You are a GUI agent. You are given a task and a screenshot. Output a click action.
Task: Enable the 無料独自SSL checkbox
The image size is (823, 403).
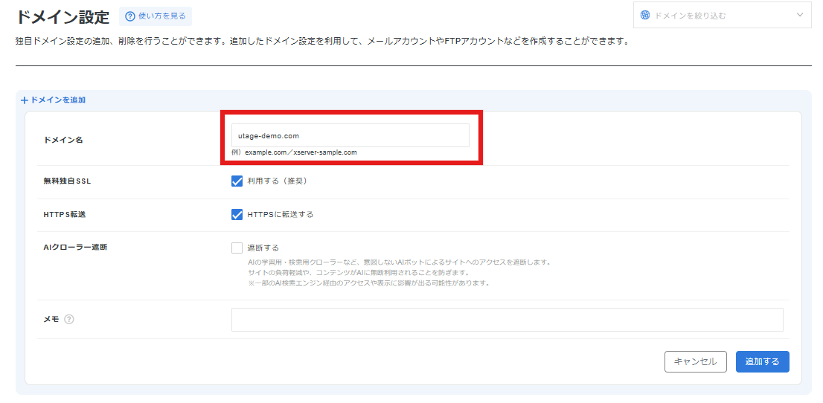pyautogui.click(x=237, y=181)
